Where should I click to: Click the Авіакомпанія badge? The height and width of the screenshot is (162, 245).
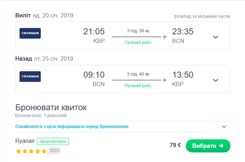52,141
